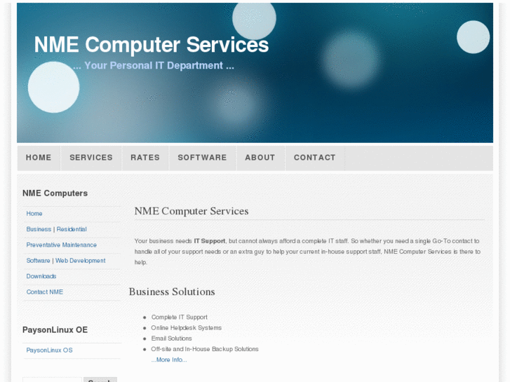Click the NME Computers sidebar heading

[x=55, y=193]
